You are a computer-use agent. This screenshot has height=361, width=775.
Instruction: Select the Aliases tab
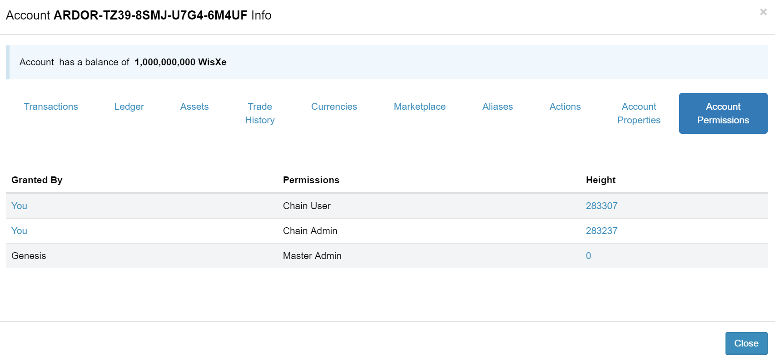point(497,107)
